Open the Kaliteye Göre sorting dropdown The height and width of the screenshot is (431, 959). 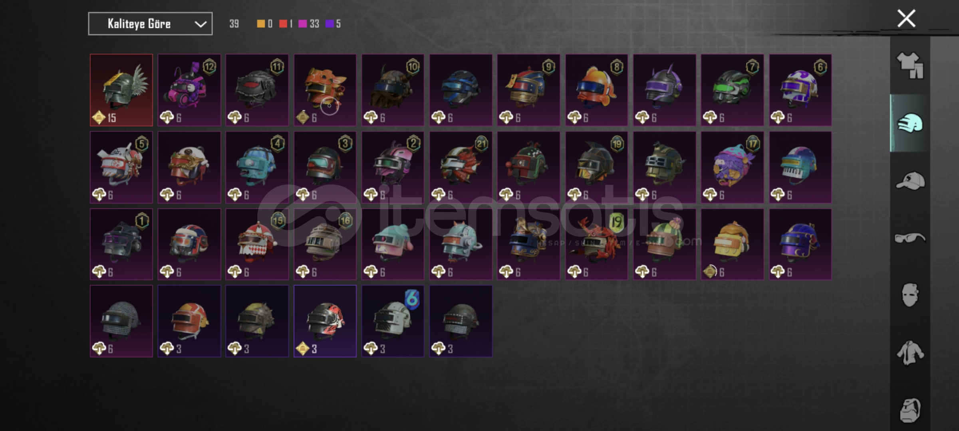click(150, 24)
